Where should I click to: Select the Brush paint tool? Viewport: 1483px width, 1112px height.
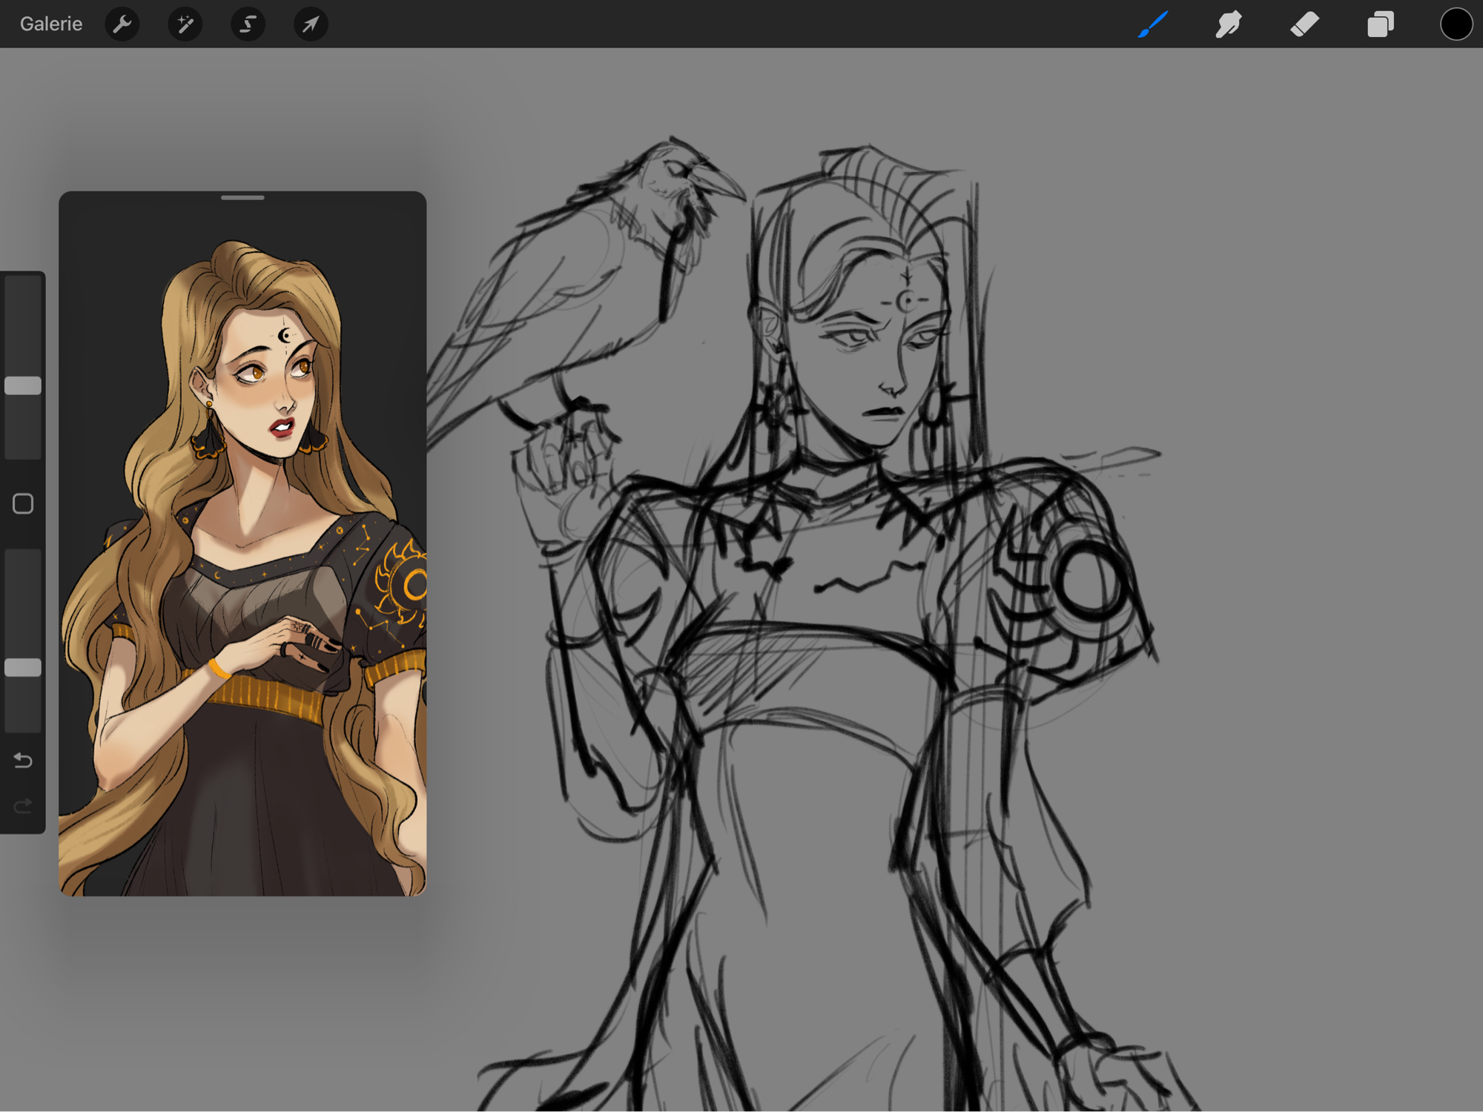pyautogui.click(x=1153, y=24)
